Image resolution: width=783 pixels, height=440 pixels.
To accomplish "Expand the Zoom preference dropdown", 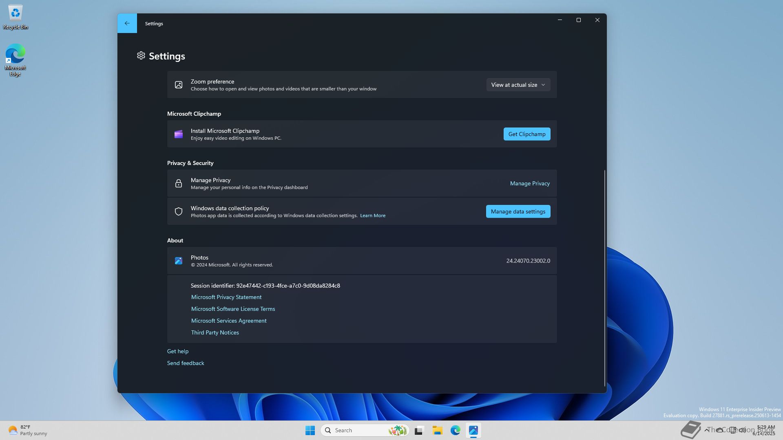I will (x=518, y=85).
